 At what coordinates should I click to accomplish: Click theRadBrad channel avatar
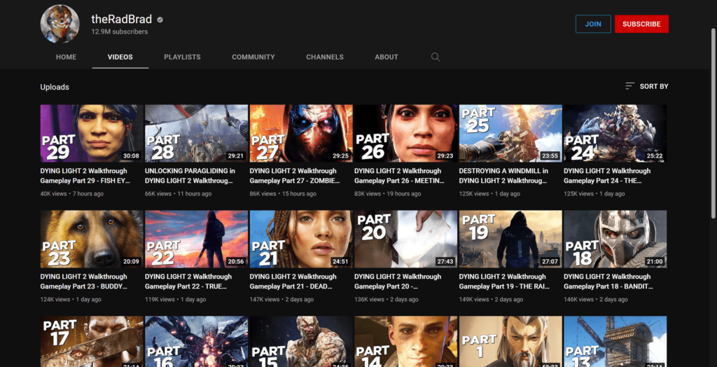60,24
